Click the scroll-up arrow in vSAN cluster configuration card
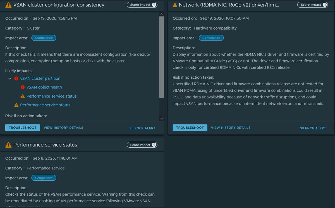335x208 pixels. pyautogui.click(x=162, y=14)
